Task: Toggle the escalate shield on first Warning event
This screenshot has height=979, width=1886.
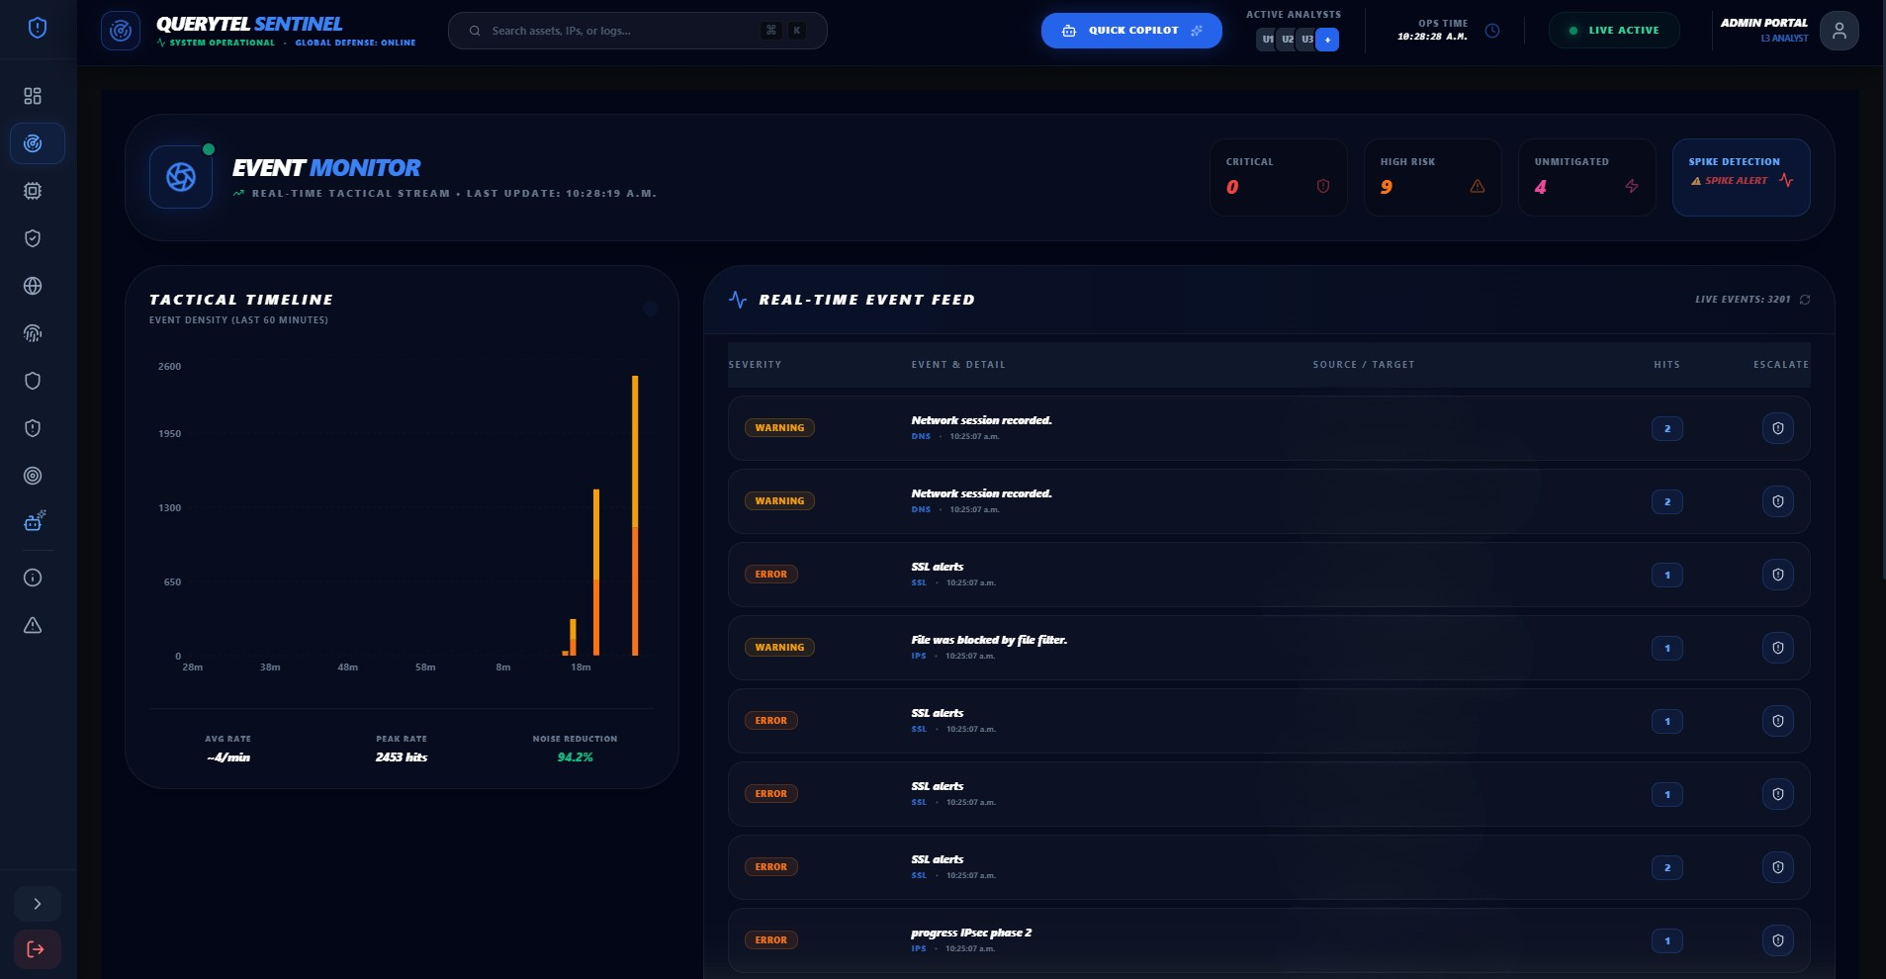Action: pyautogui.click(x=1778, y=428)
